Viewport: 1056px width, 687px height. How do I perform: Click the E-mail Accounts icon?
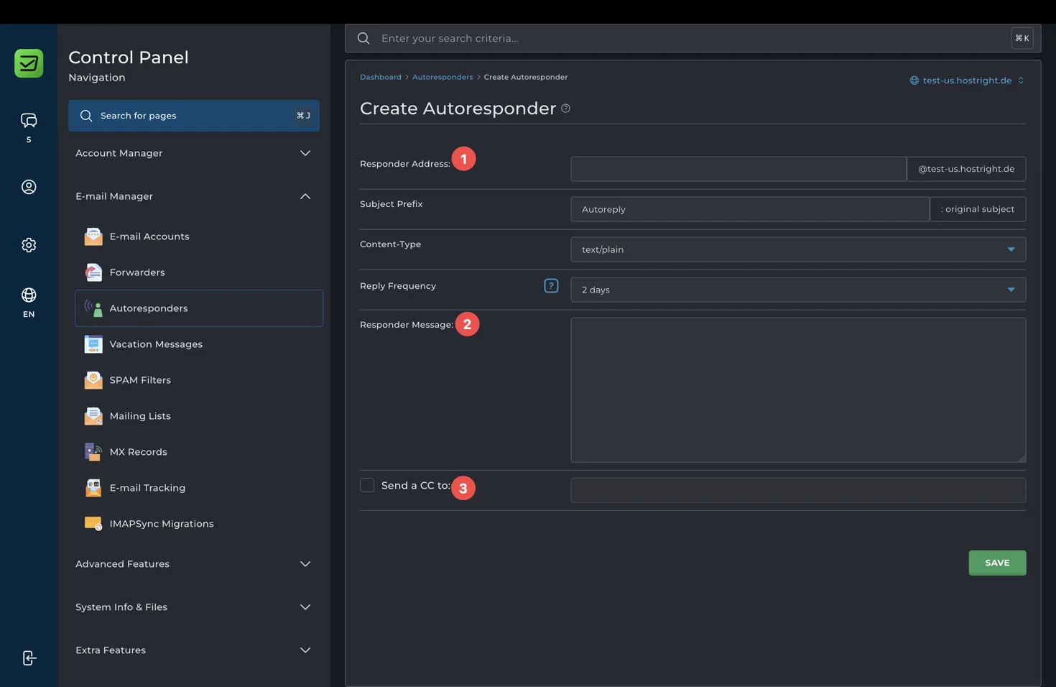93,236
